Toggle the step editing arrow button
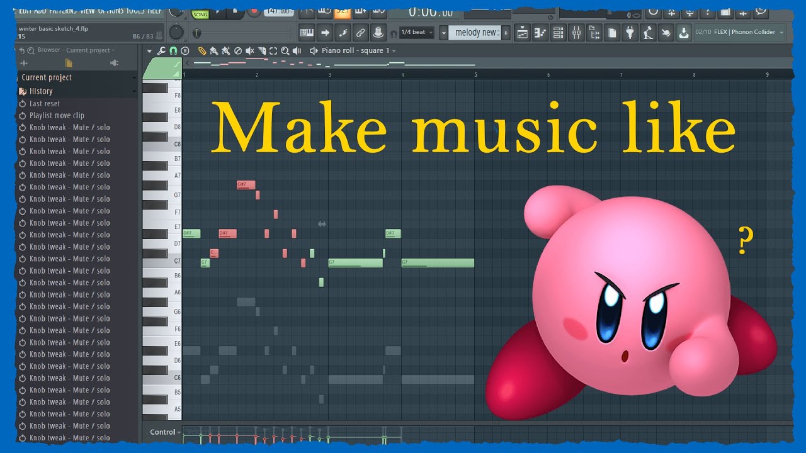The width and height of the screenshot is (806, 453). coord(325,33)
